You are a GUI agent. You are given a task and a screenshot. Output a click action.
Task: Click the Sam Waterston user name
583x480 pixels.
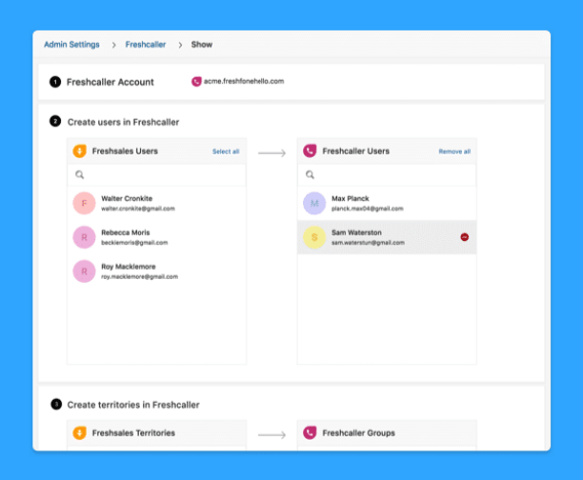coord(356,232)
